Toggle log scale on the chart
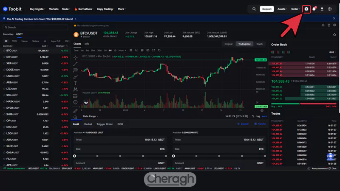Viewport: 340px width, 191px height. point(258,116)
